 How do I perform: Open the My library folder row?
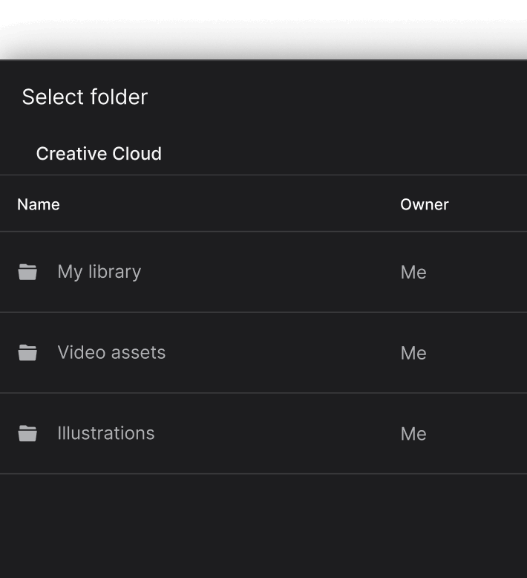[x=263, y=272]
